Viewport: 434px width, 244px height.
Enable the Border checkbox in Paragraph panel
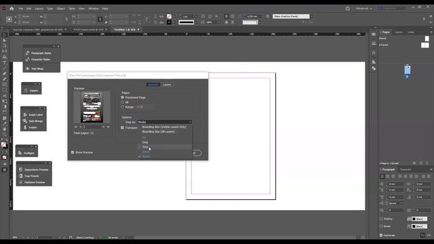381,226
